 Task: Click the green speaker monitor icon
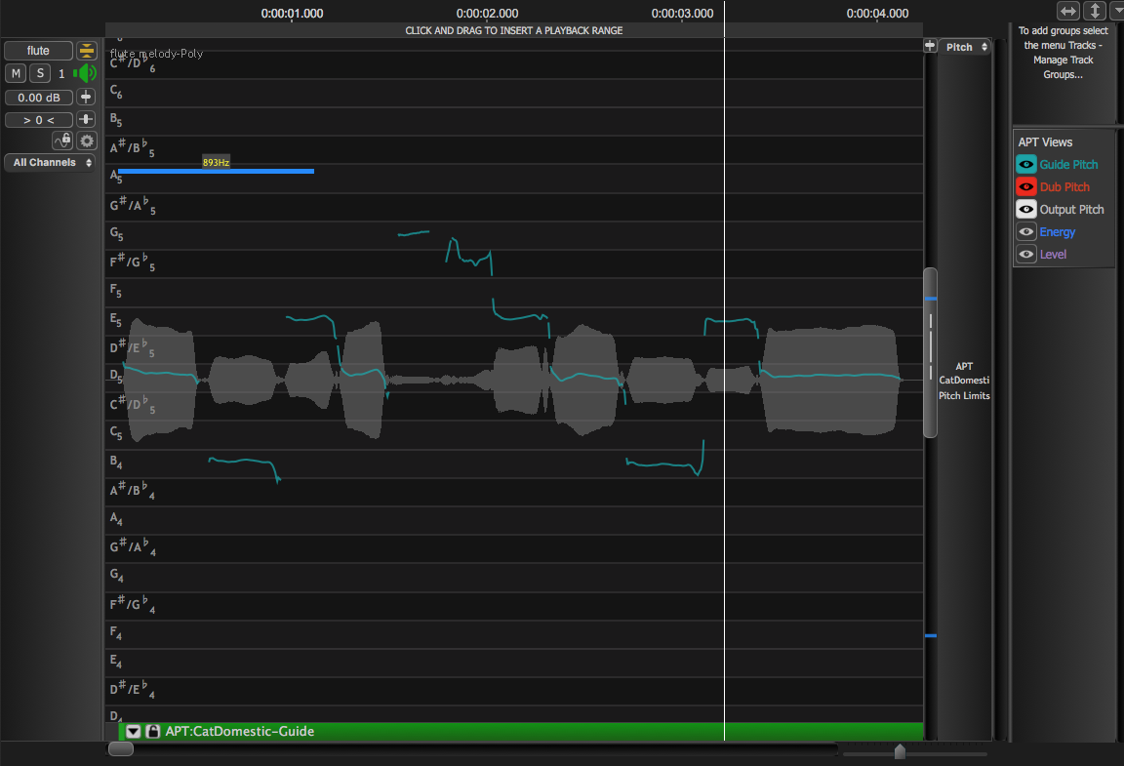coord(86,73)
